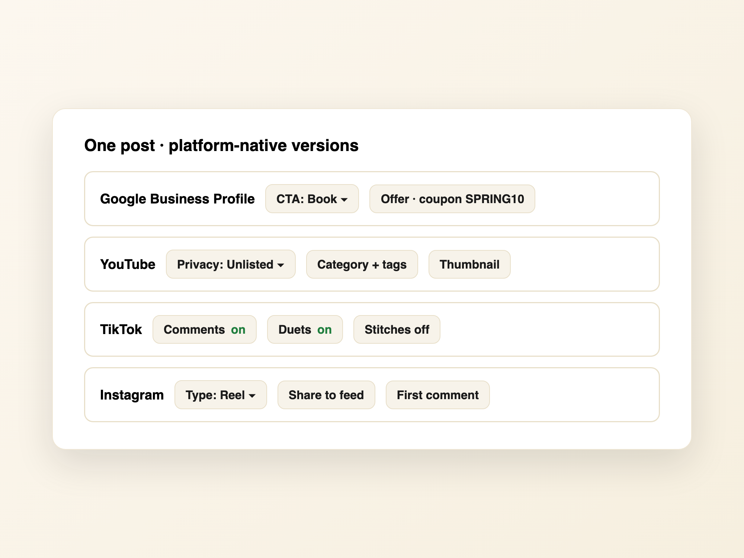This screenshot has height=558, width=744.
Task: Open the Instagram Type: Reel dropdown
Action: click(x=221, y=395)
